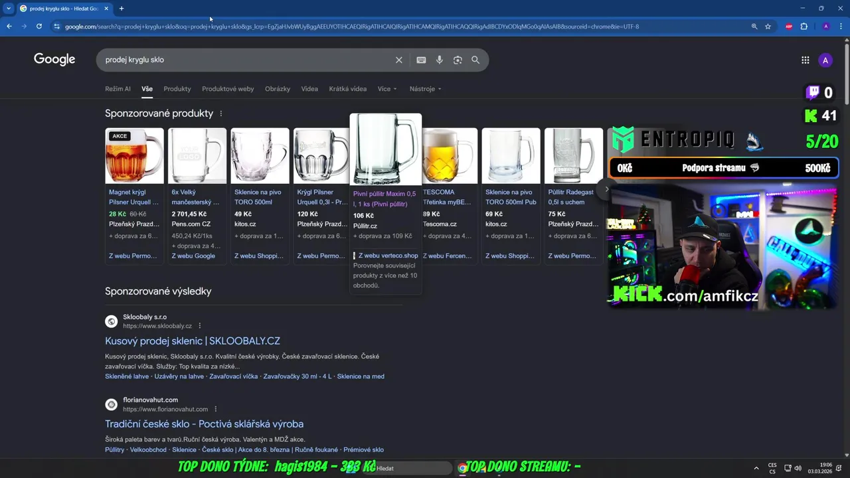Expand the Nástroje dropdown
Viewport: 850px width, 478px height.
(x=425, y=89)
